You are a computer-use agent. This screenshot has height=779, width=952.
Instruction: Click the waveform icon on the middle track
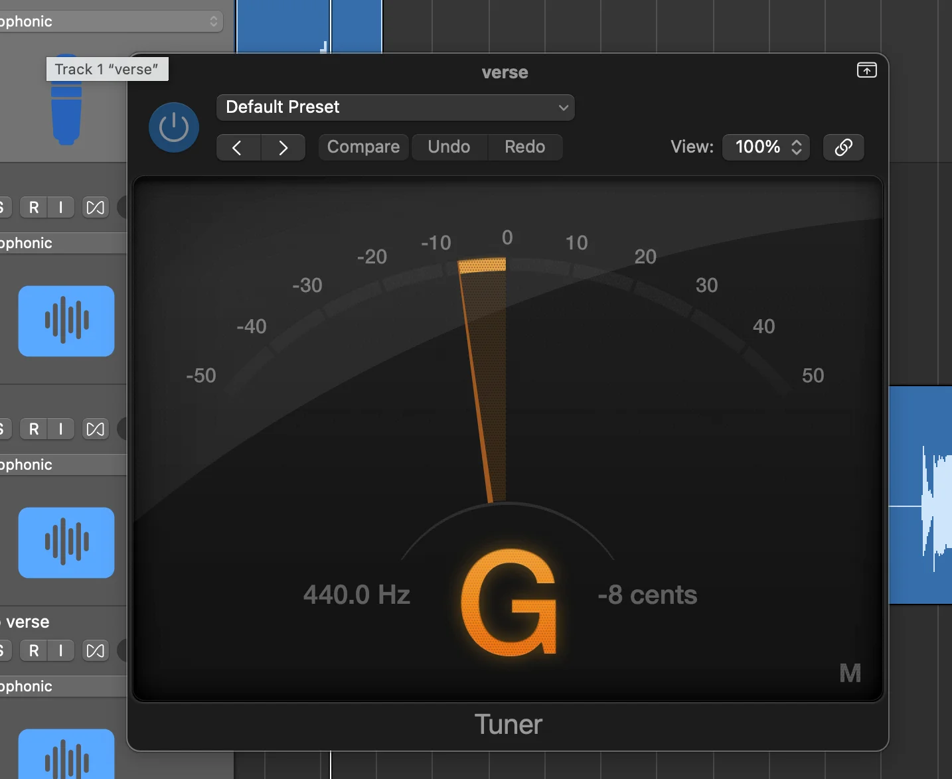click(66, 543)
